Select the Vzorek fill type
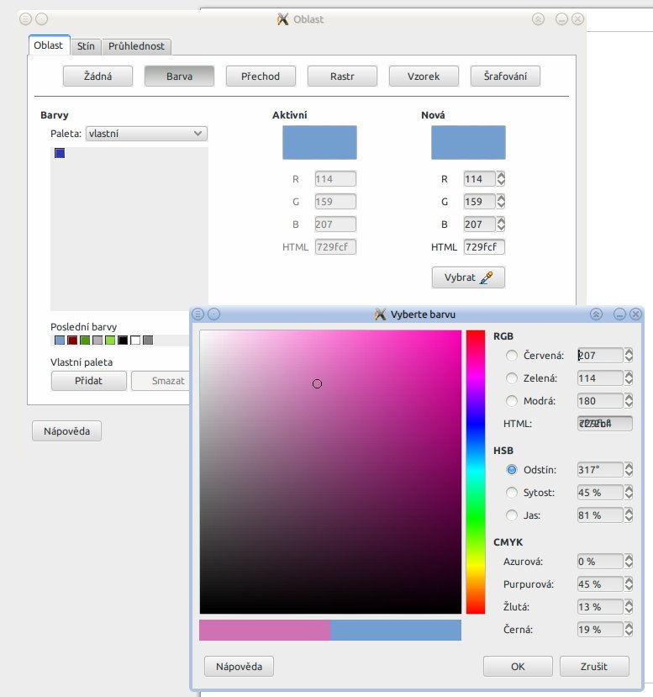The image size is (653, 697). pos(424,76)
